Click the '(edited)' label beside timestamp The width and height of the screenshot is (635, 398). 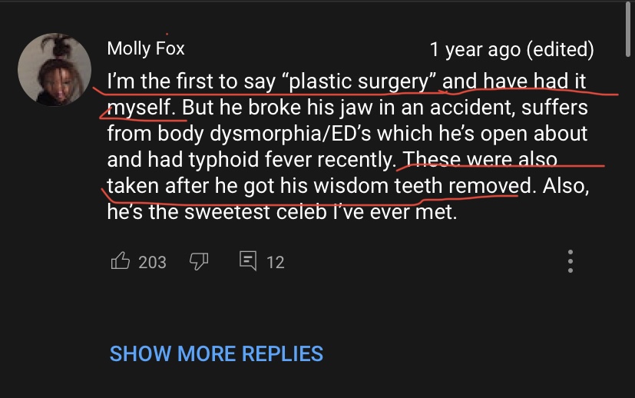click(x=560, y=49)
